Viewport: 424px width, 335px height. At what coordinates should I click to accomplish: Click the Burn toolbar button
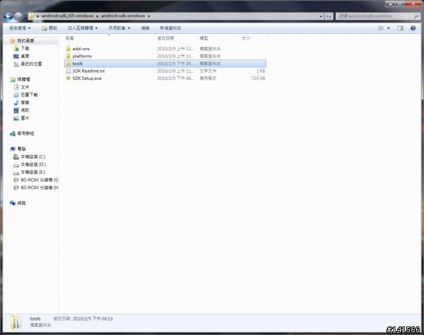[x=145, y=28]
